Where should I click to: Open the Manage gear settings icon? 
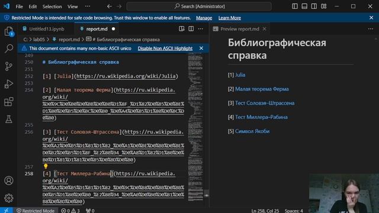click(x=9, y=198)
